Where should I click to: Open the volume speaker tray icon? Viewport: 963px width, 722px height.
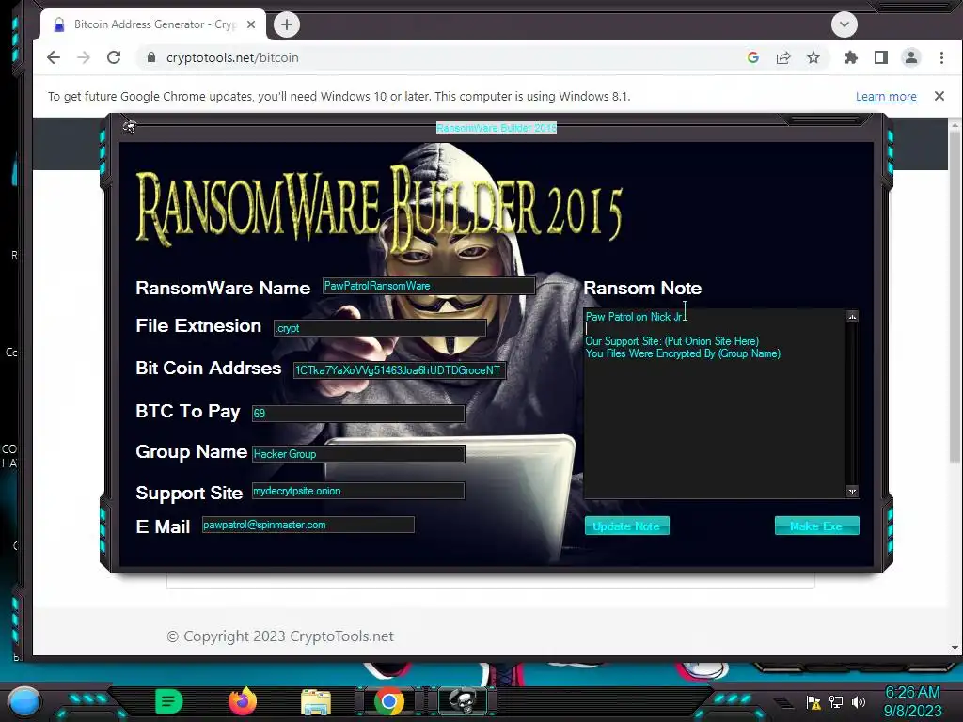(x=859, y=701)
